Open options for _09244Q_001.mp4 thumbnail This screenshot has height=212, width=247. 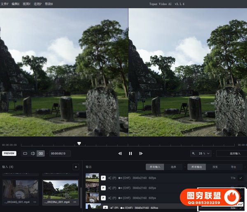(35, 202)
